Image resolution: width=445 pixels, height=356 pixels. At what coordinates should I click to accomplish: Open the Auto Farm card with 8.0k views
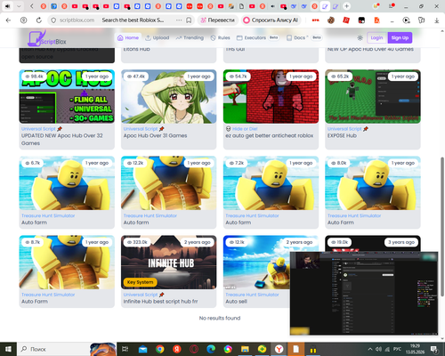click(x=373, y=192)
